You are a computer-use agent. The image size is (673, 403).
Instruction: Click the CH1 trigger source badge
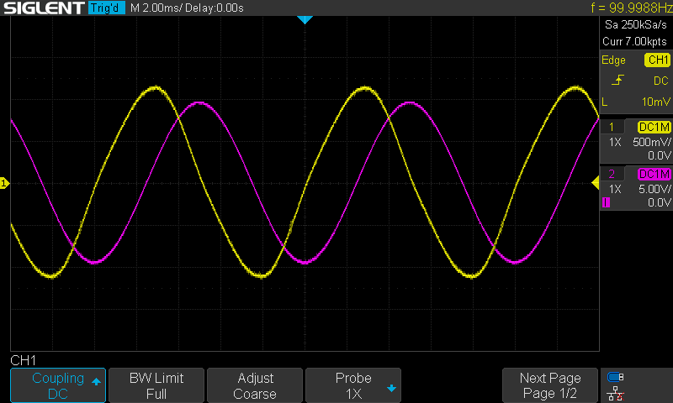(658, 60)
